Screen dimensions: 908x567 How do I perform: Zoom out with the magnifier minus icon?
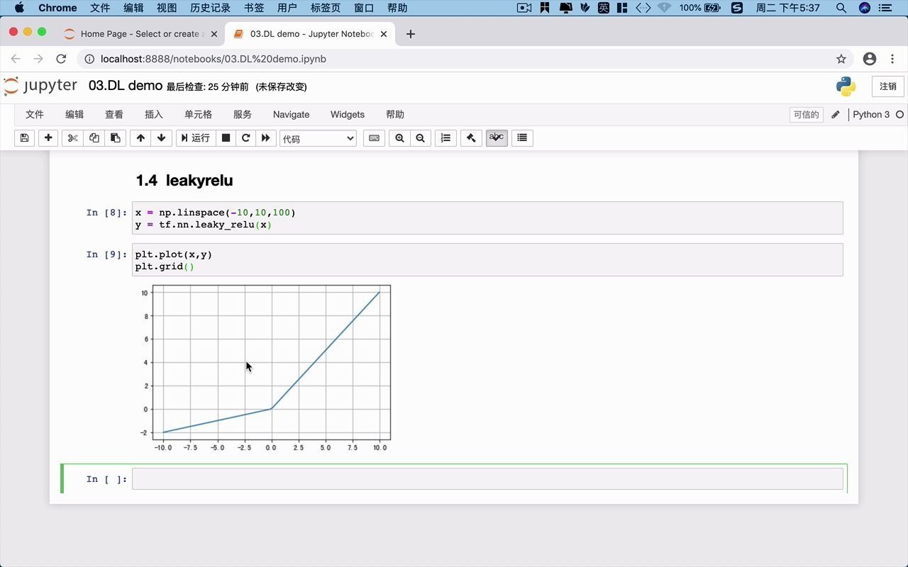point(420,138)
